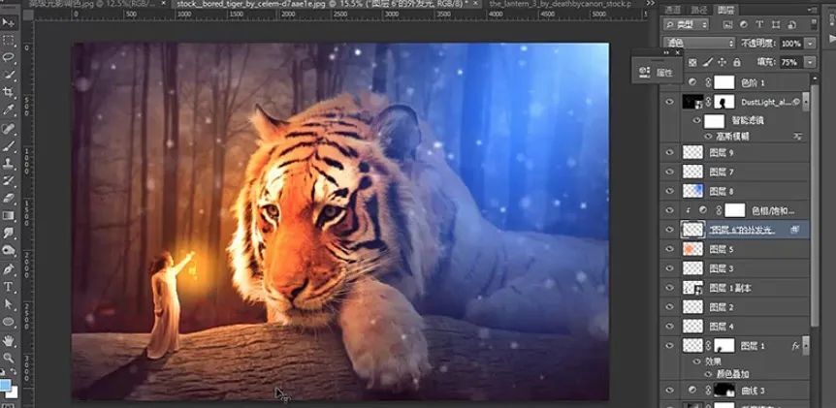The width and height of the screenshot is (836, 408).
Task: Select the Horizontal Type tool
Action: (x=9, y=288)
